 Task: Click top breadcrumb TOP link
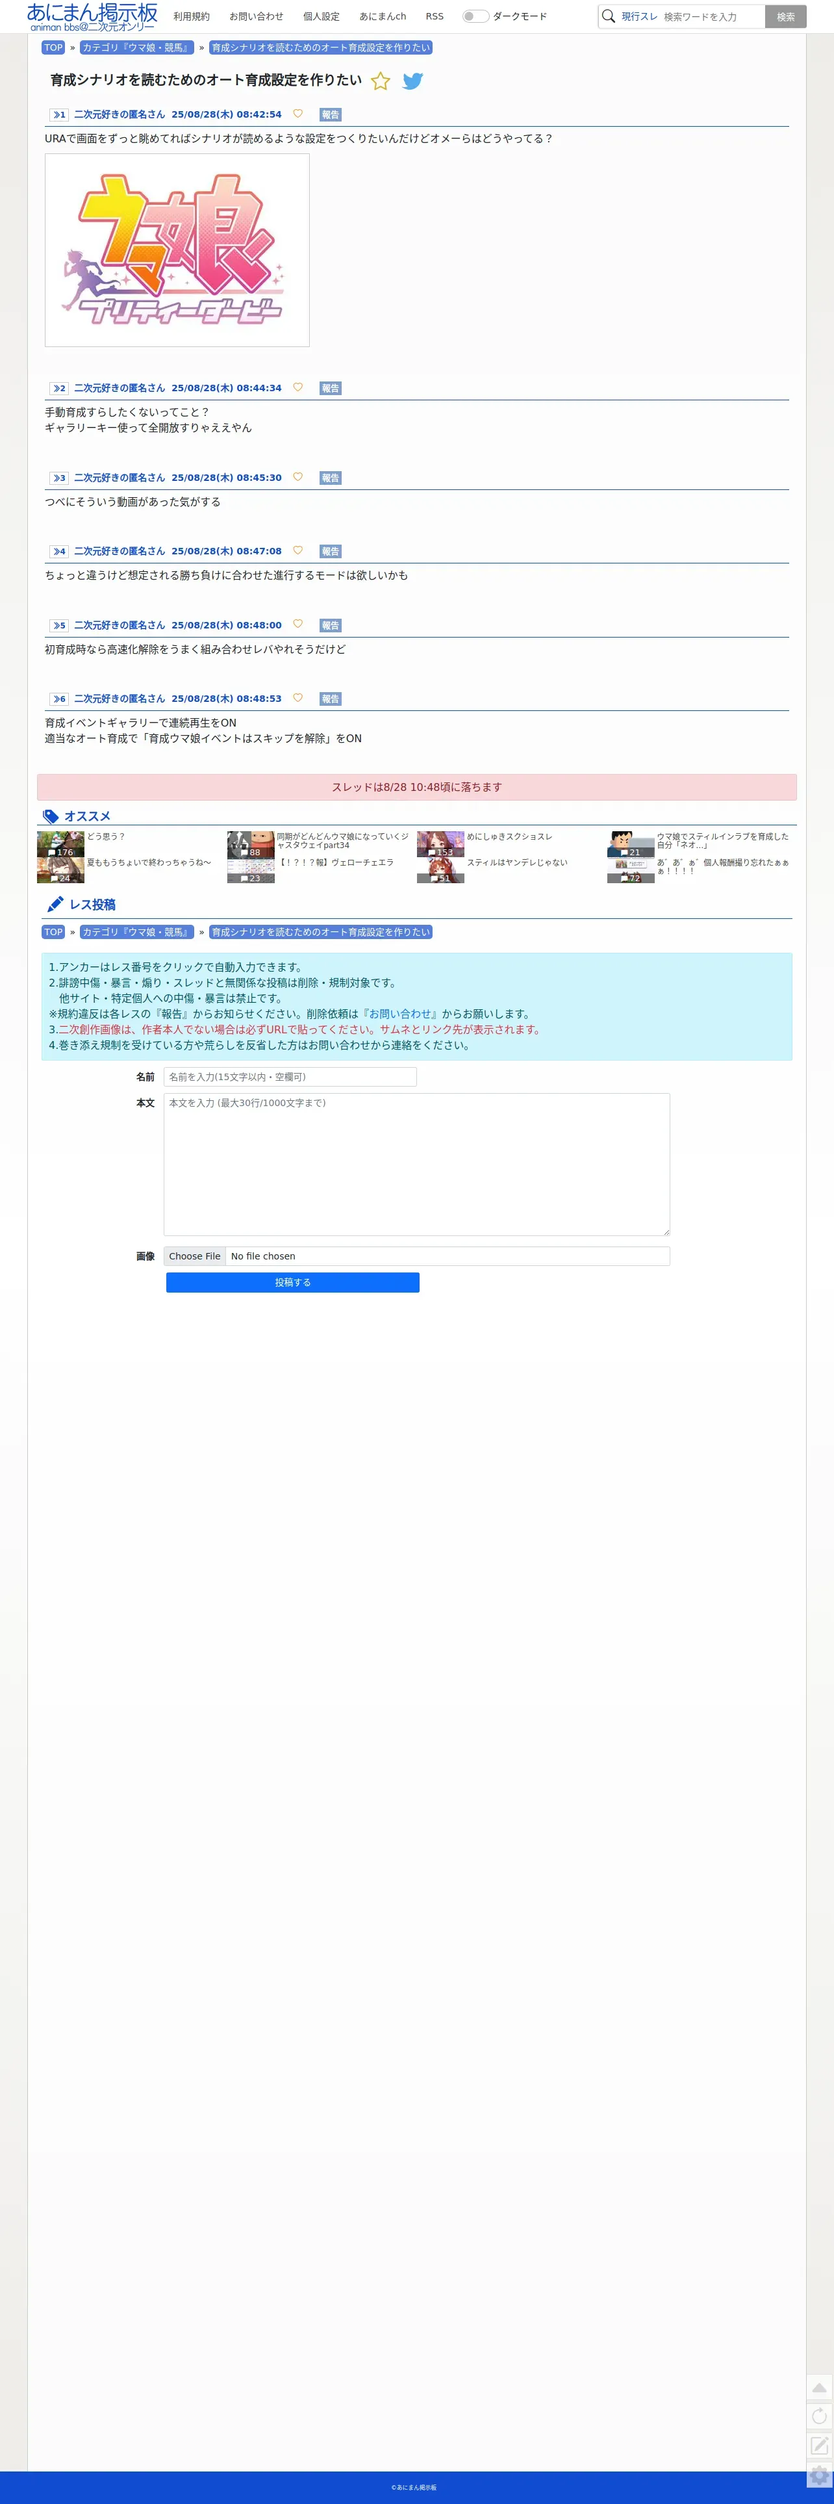(53, 47)
